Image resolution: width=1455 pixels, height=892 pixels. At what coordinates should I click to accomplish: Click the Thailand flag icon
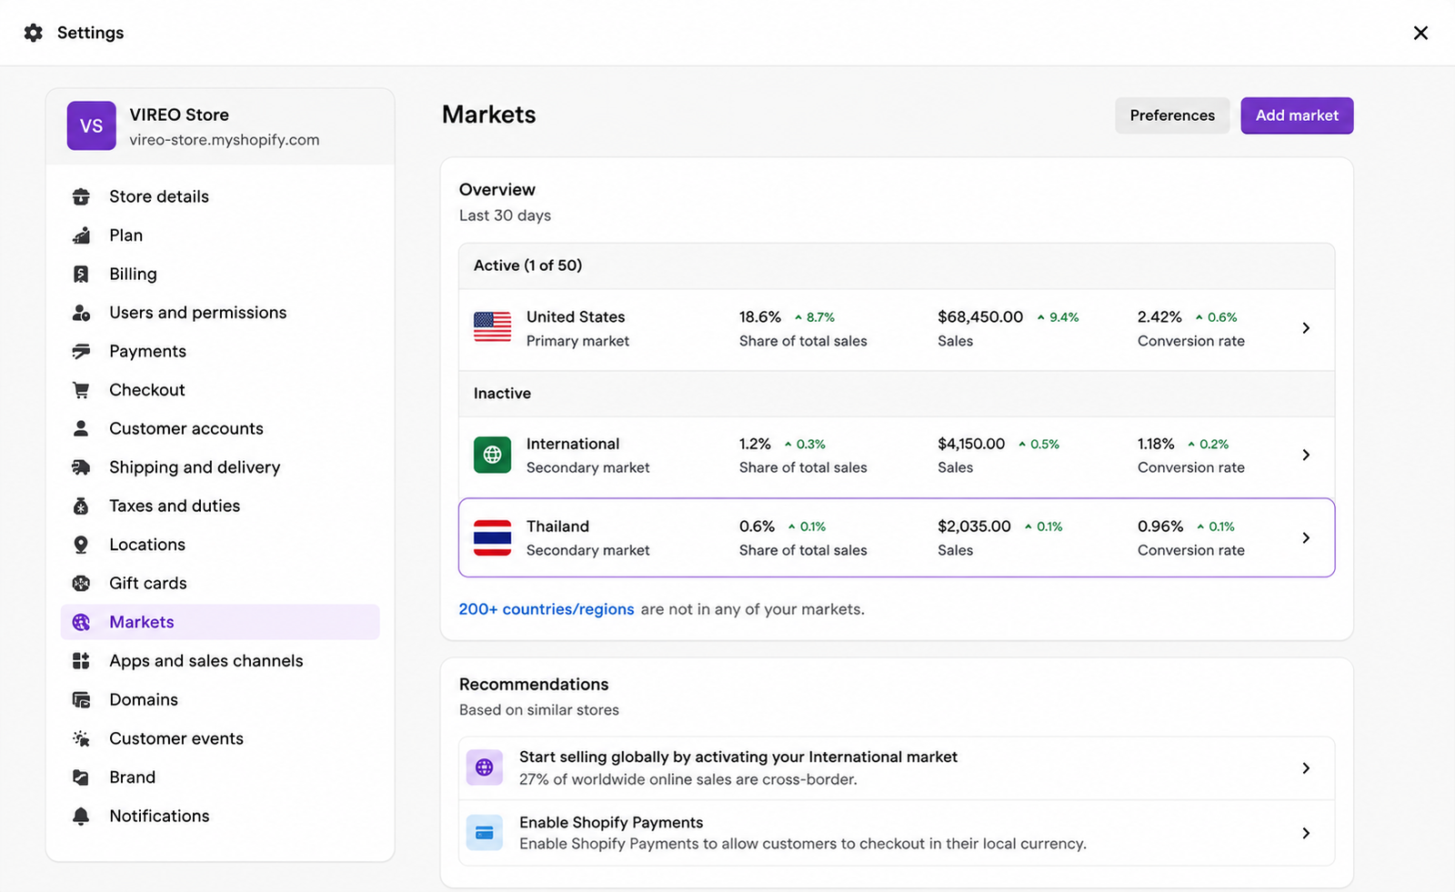tap(492, 537)
